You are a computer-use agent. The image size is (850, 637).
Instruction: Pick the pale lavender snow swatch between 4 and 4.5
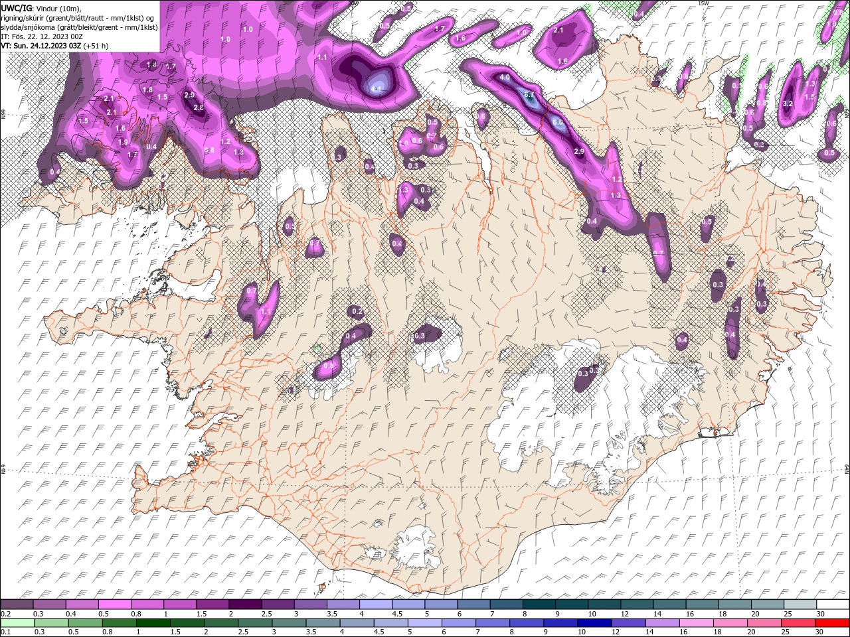[x=376, y=604]
